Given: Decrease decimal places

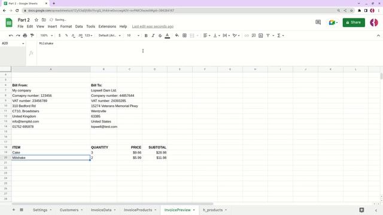Looking at the screenshot, I should 73,36.
